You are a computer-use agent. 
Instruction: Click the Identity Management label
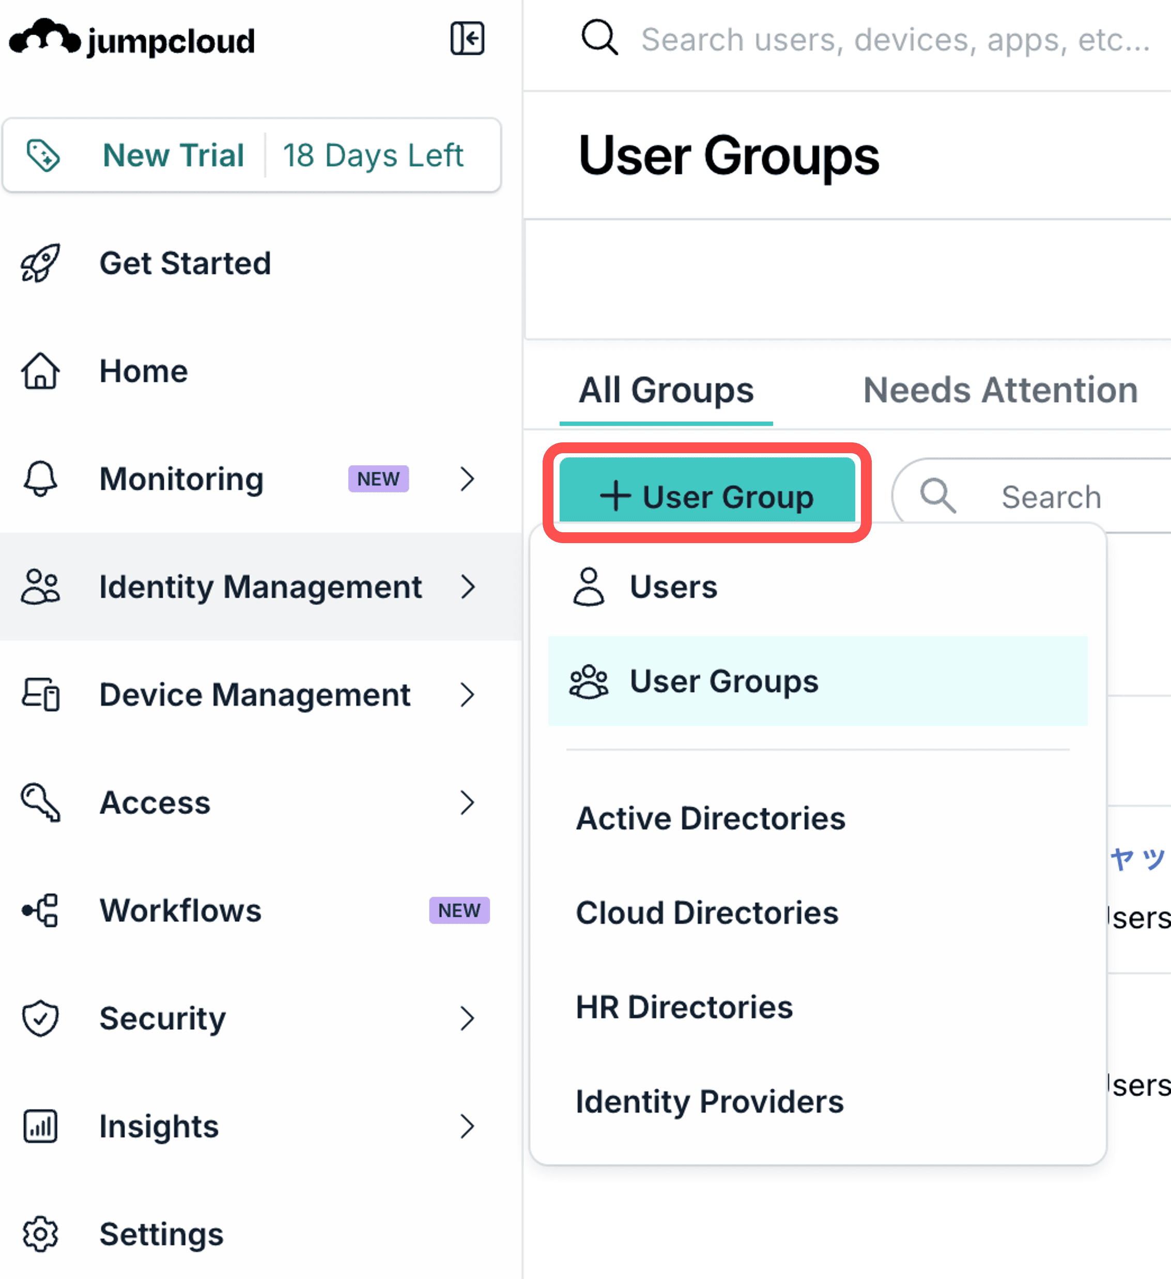[x=261, y=587]
